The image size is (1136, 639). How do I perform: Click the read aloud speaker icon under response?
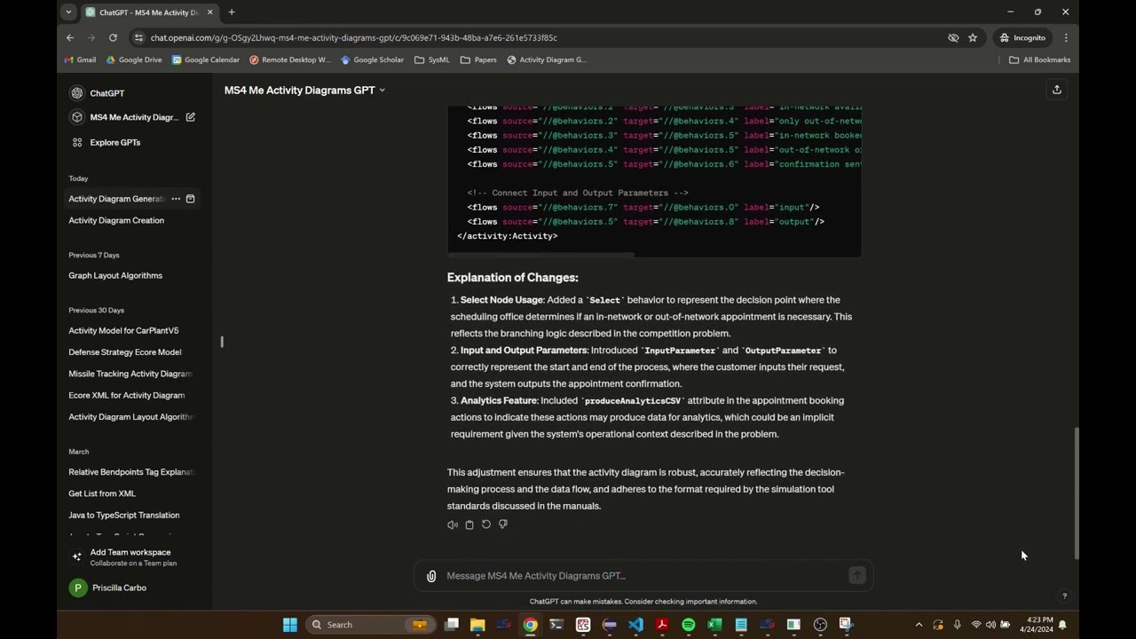[453, 525]
